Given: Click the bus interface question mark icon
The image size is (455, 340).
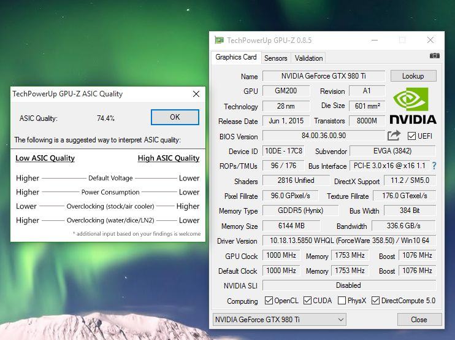Looking at the screenshot, I should click(434, 166).
